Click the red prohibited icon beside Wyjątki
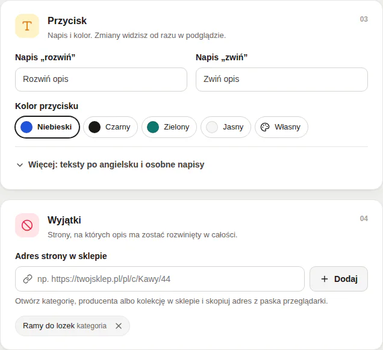This screenshot has height=350, width=383. tap(27, 225)
